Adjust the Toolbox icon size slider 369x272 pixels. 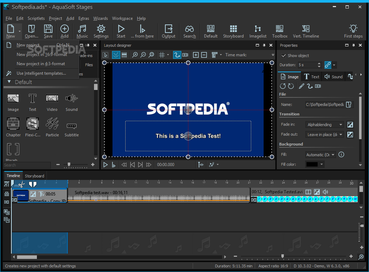coord(69,164)
